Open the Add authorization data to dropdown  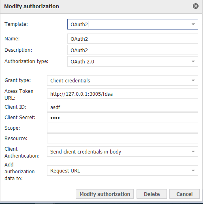[122, 170]
